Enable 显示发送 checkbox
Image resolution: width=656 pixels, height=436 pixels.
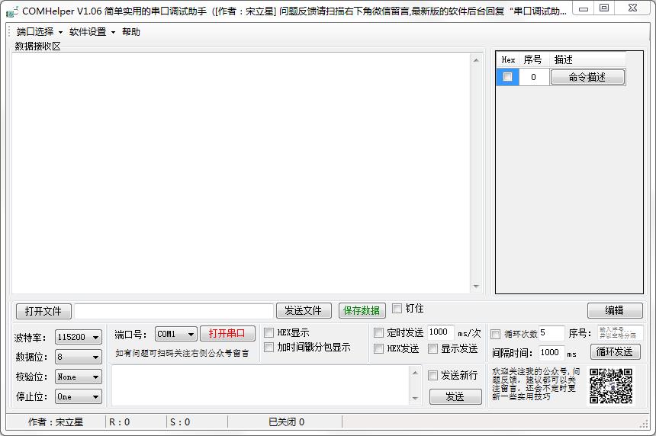coord(433,348)
